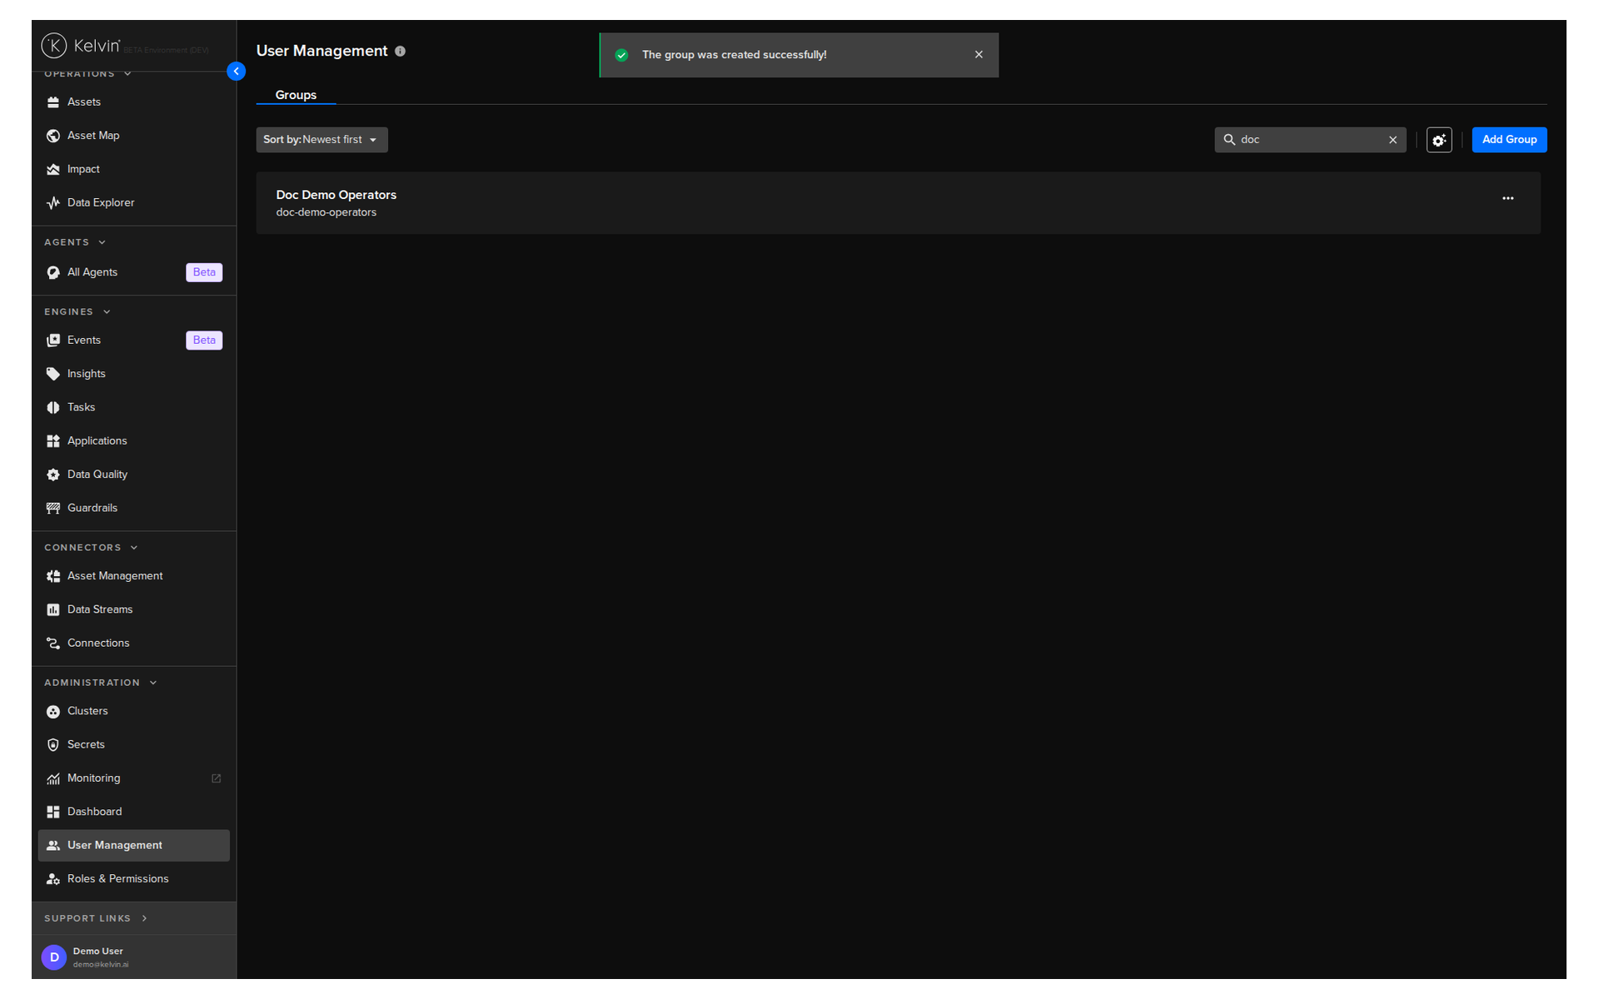
Task: Open Doc Demo Operators more options menu
Action: tap(1507, 198)
